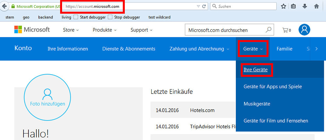
Task: Click the Letzte Einkäufe heading
Action: click(172, 92)
